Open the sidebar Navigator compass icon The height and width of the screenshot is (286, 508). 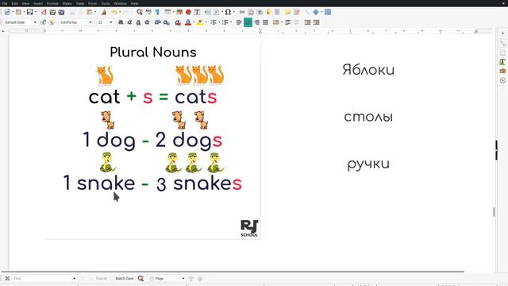[x=502, y=80]
